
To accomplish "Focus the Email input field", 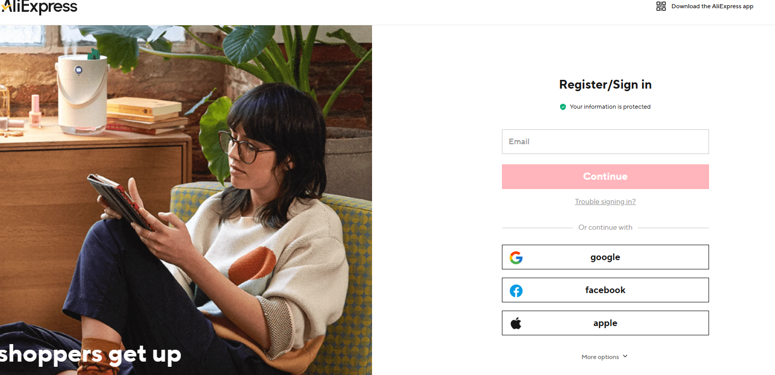I will pos(605,142).
